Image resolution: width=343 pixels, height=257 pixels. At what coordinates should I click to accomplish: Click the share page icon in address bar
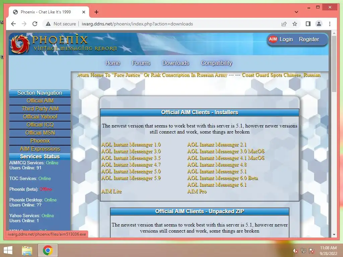point(284,24)
